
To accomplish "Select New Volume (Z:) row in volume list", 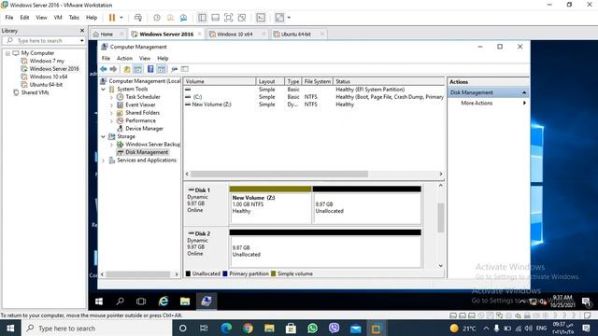I will tap(314, 105).
